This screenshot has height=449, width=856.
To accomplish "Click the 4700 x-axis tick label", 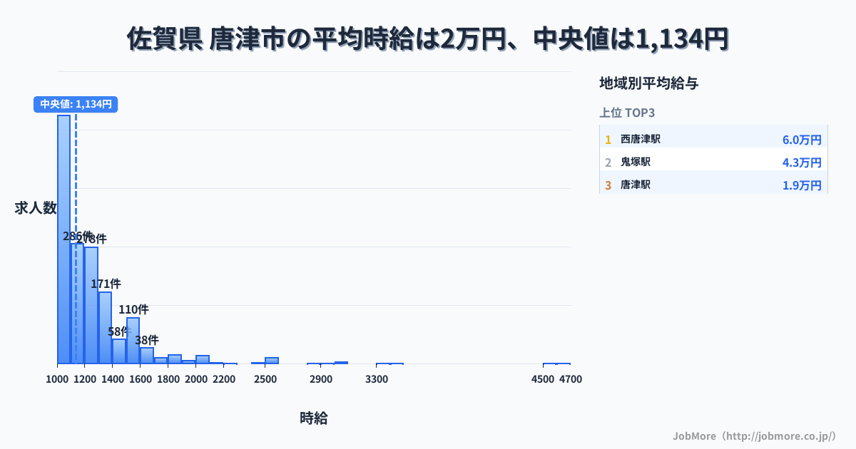I will point(571,379).
